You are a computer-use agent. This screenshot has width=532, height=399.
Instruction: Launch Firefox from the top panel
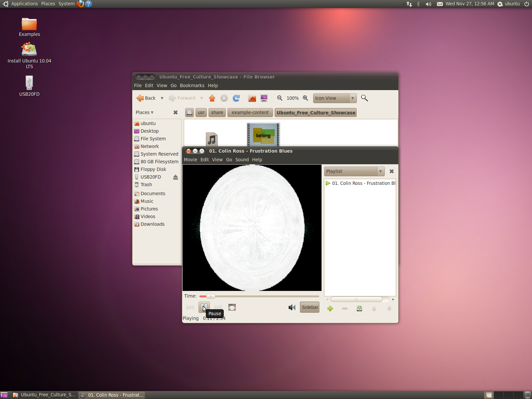[x=80, y=4]
